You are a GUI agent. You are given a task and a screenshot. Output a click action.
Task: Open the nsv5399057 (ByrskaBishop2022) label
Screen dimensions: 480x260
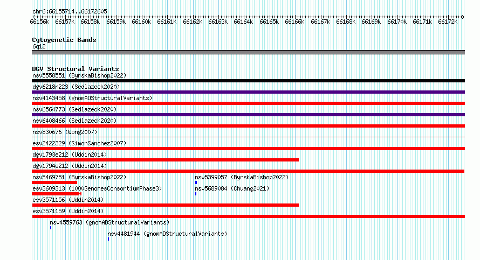[242, 177]
